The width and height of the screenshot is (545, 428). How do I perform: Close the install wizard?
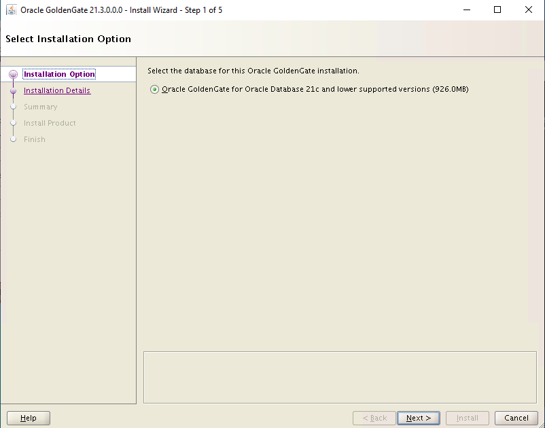click(x=528, y=10)
